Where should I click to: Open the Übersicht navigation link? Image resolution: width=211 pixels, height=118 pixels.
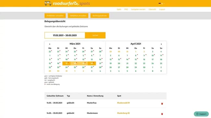[152, 9]
